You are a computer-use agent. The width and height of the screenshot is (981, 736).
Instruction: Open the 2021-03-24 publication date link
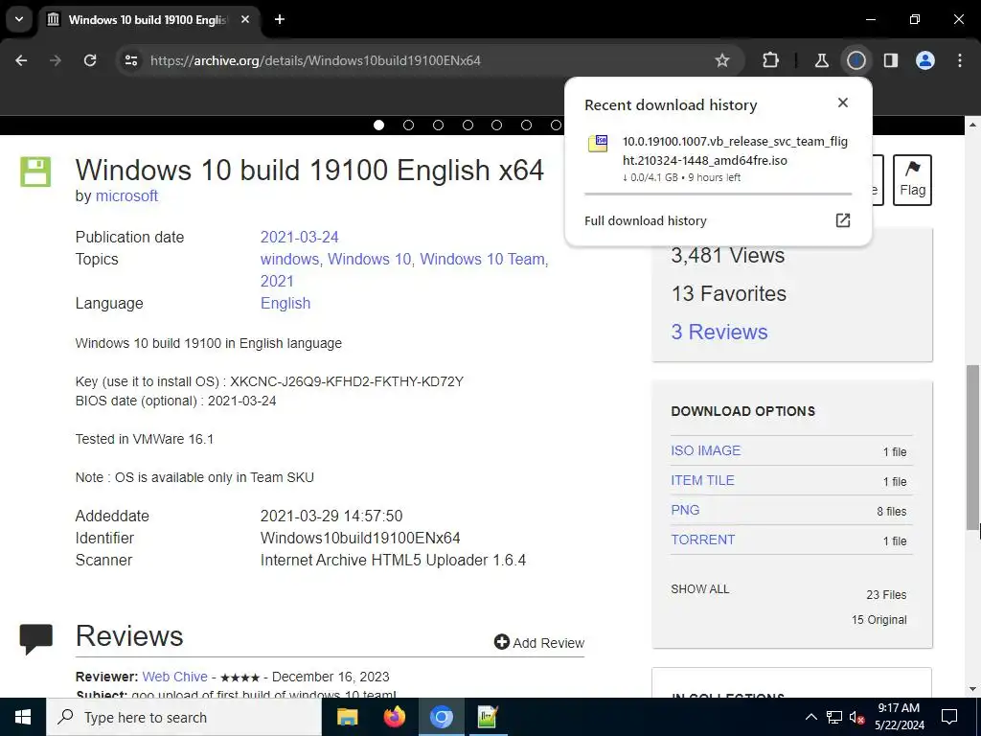click(299, 238)
